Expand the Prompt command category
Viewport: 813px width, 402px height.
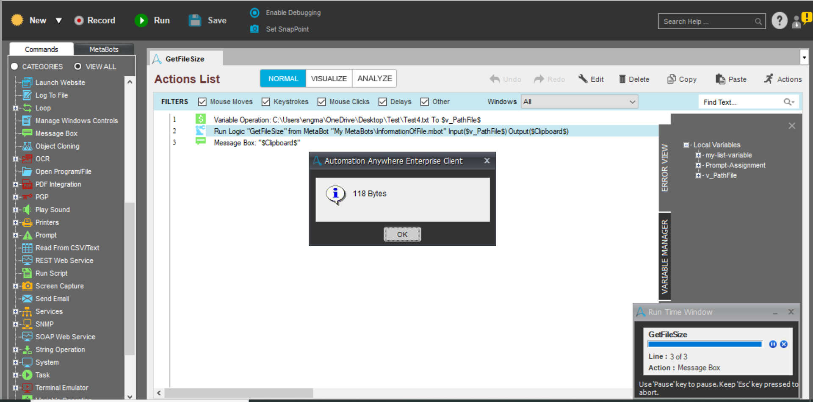pos(16,235)
